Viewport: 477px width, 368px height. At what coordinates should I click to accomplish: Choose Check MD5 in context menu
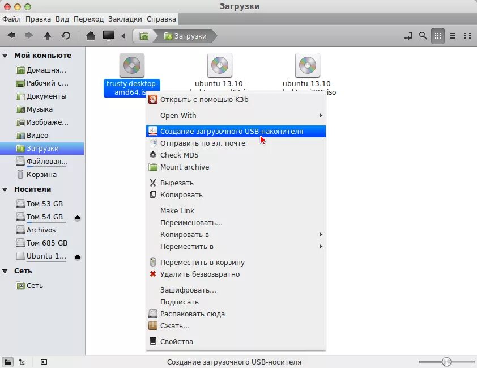(x=236, y=155)
